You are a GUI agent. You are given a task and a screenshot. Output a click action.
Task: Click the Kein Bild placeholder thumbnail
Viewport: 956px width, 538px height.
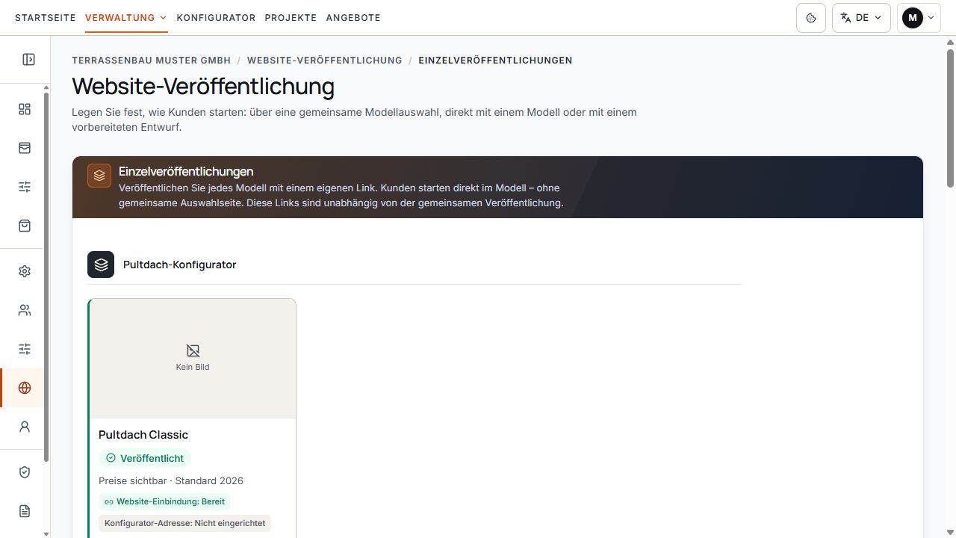[193, 358]
